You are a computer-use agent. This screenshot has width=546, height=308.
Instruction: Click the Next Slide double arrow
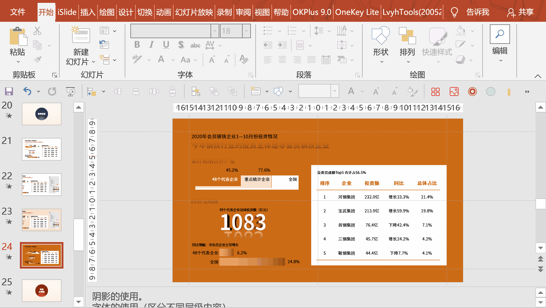pos(541,269)
